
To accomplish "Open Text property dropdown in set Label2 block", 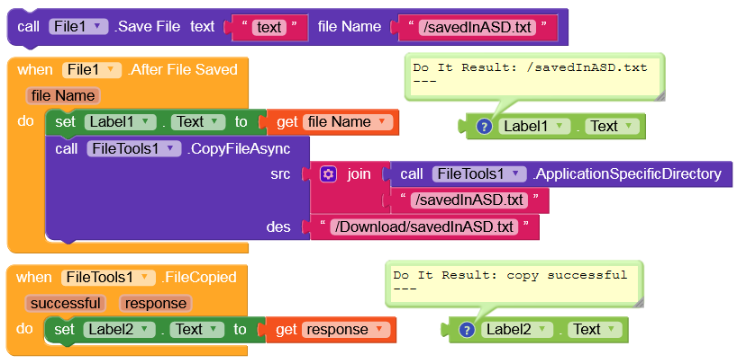I will [x=197, y=330].
